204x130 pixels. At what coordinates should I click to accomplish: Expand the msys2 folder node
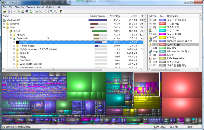(x=14, y=57)
